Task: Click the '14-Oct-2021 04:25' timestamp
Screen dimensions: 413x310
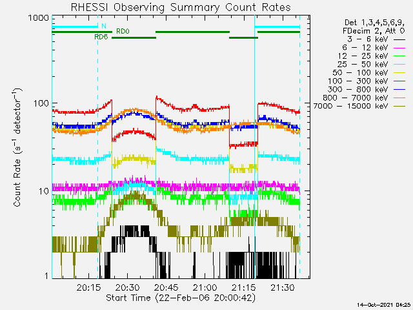Action: [x=384, y=305]
